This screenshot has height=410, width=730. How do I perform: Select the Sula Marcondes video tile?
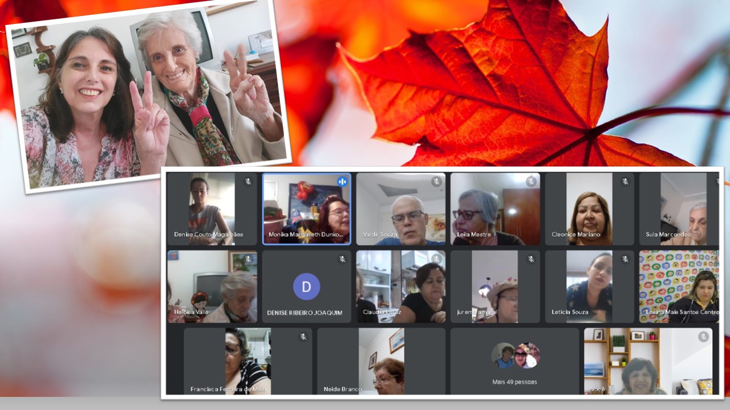coord(679,209)
